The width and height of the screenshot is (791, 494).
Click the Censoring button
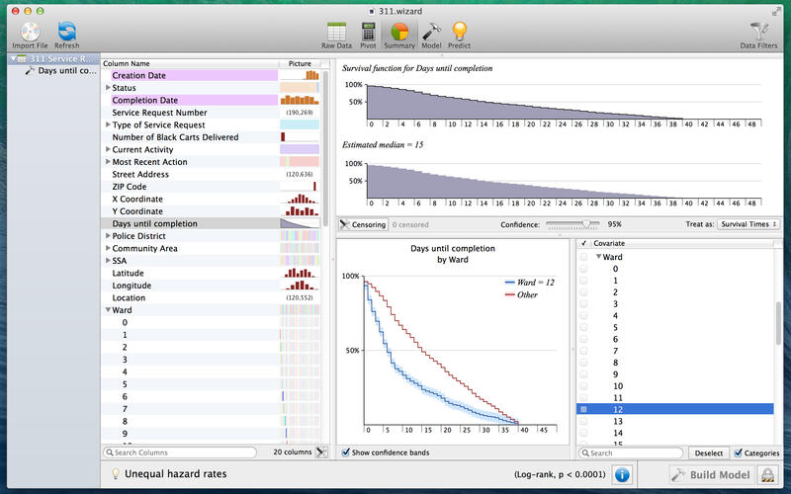tap(363, 224)
